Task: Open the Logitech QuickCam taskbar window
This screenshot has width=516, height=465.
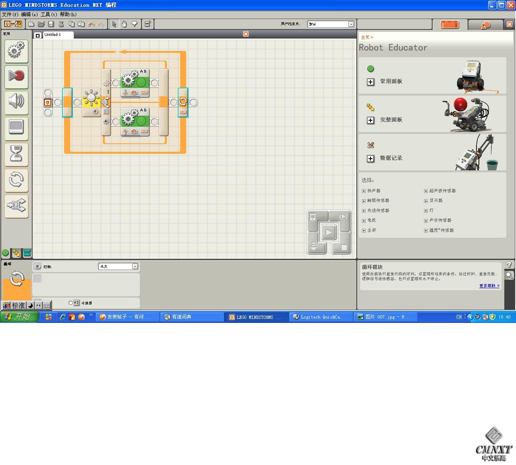Action: pyautogui.click(x=321, y=317)
